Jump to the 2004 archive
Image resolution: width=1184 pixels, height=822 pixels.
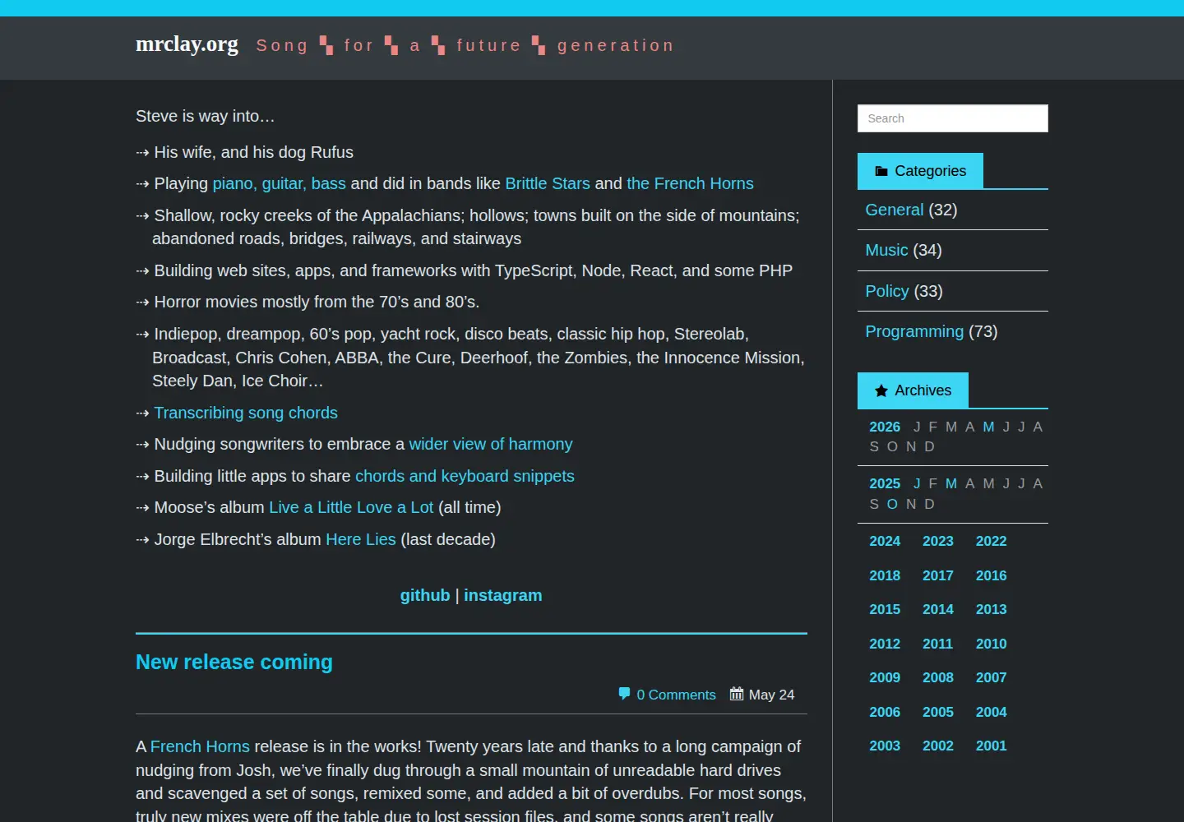tap(991, 712)
